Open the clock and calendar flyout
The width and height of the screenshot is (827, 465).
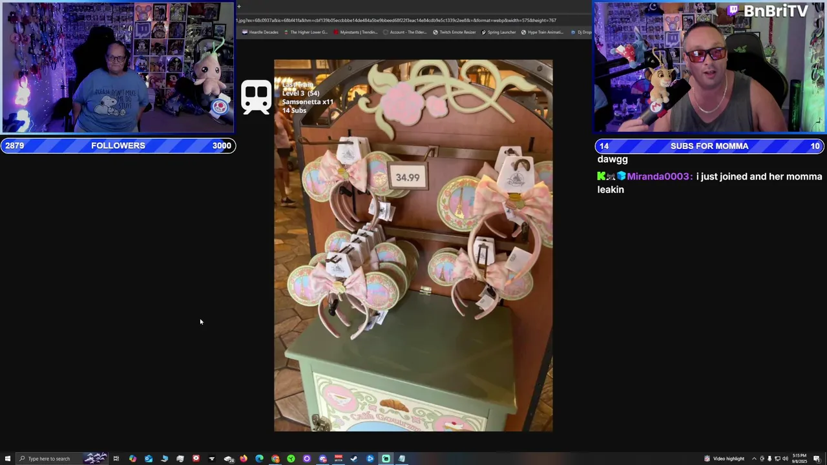click(800, 459)
